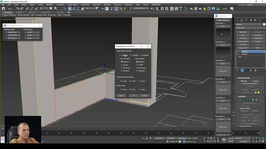The height and width of the screenshot is (149, 266).
Task: Click the Copy 2 button in Copitor
Action: tap(223, 45)
